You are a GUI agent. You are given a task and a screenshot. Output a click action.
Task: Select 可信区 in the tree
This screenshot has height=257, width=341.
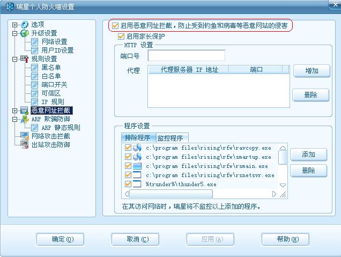click(x=51, y=93)
